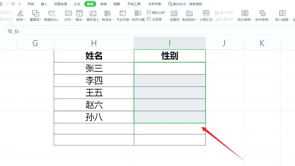Select the cell containing 孙八

coord(94,117)
